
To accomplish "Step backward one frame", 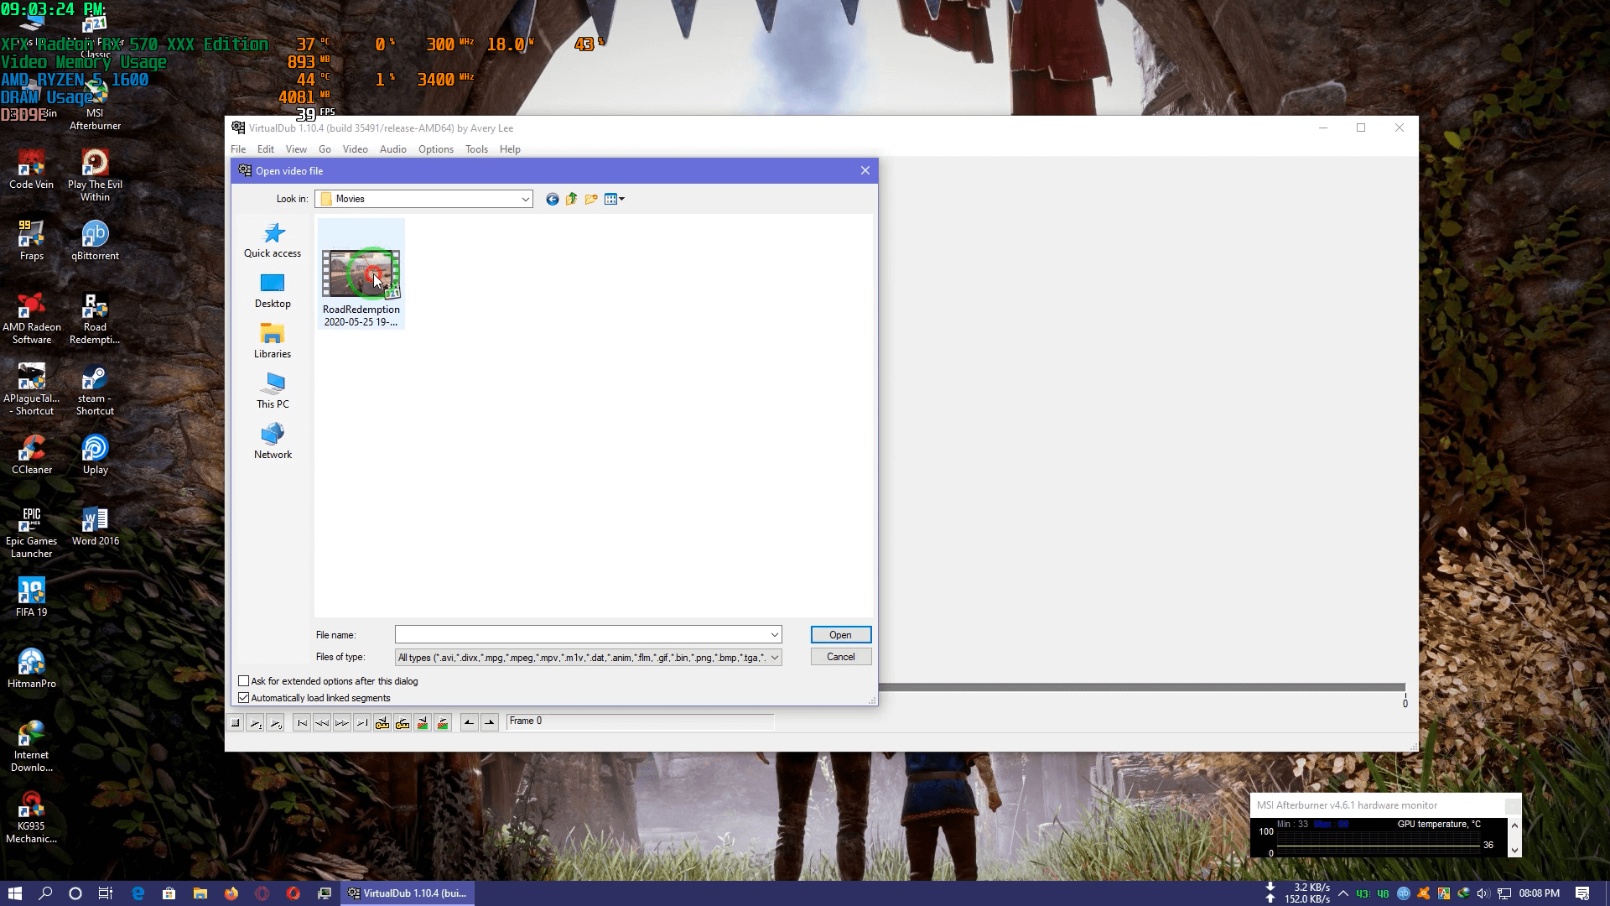I will (x=322, y=722).
